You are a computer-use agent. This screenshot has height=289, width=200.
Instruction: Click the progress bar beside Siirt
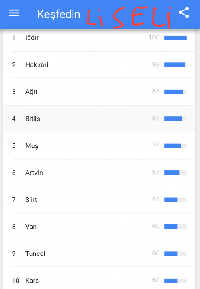pos(175,200)
